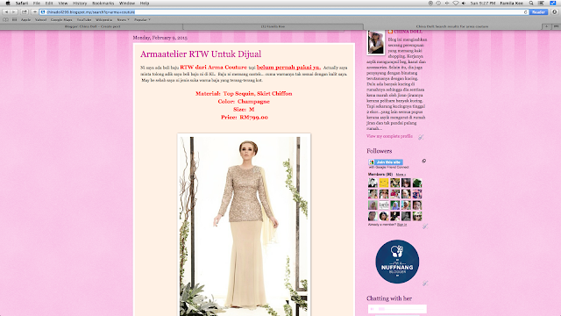The height and width of the screenshot is (316, 561).
Task: Open the Apple bookmark
Action: tap(25, 19)
